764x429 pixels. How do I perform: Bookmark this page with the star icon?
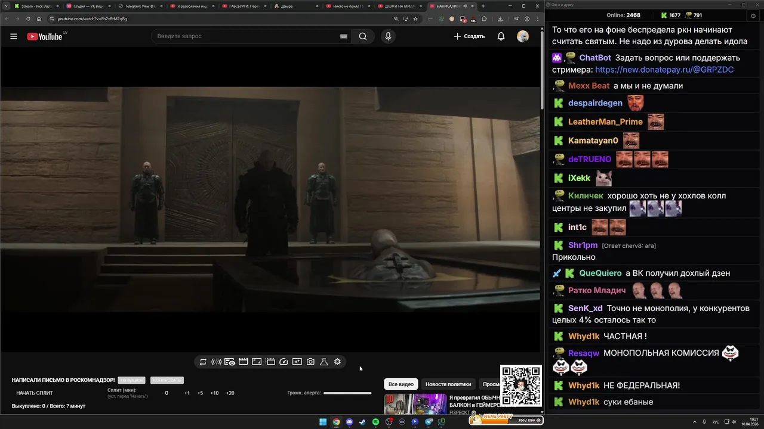point(415,18)
